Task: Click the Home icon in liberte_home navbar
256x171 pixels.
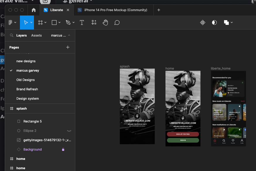Action: 215,141
